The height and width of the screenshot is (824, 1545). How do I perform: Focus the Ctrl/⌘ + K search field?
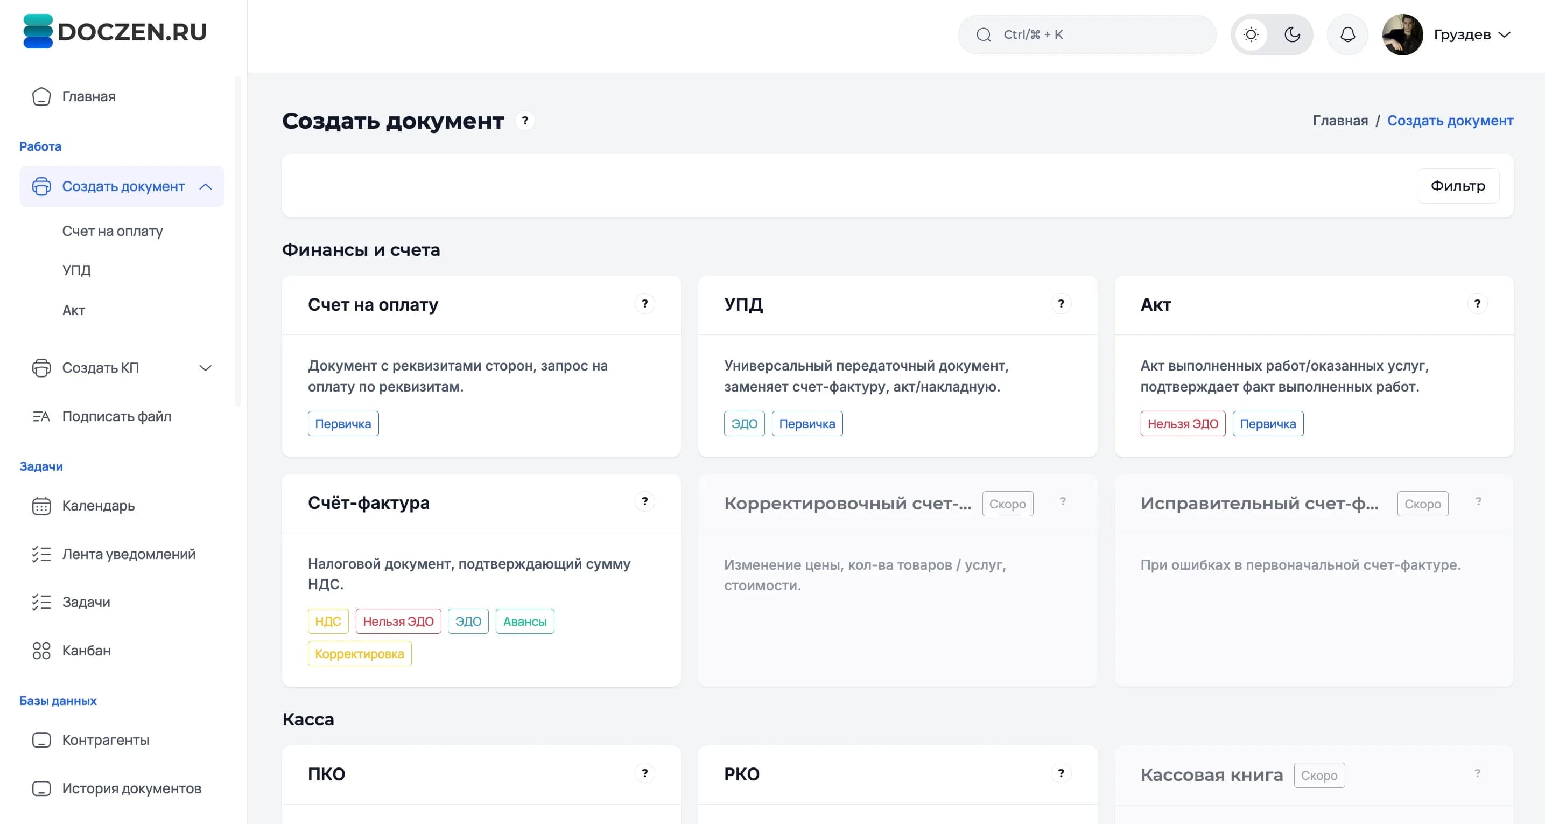[x=1087, y=35]
